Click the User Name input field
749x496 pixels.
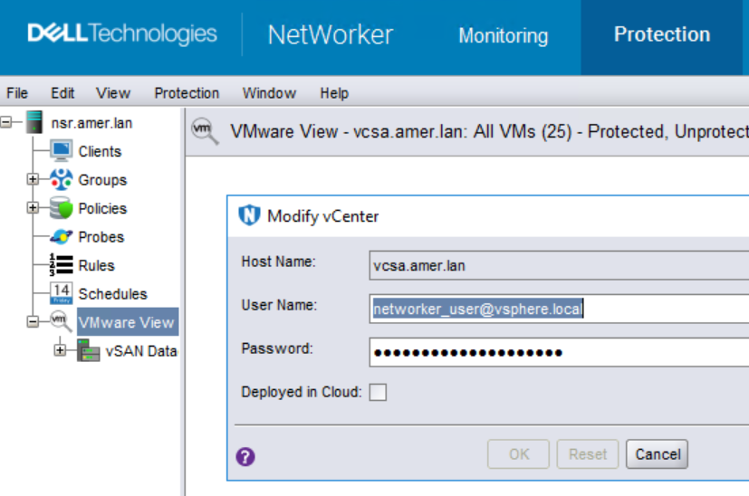click(x=559, y=309)
